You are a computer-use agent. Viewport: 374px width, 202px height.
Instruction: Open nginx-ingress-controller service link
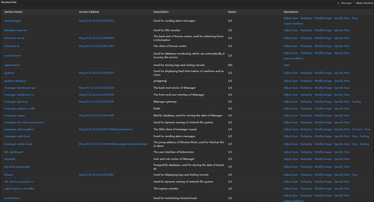tap(19, 189)
